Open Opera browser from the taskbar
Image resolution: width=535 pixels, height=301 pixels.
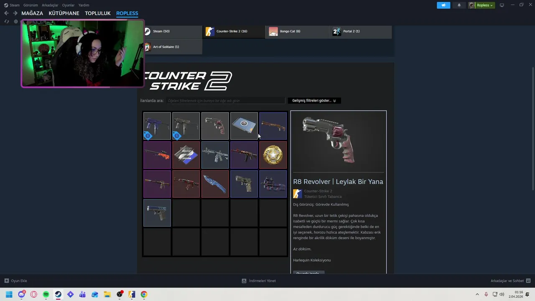point(33,294)
